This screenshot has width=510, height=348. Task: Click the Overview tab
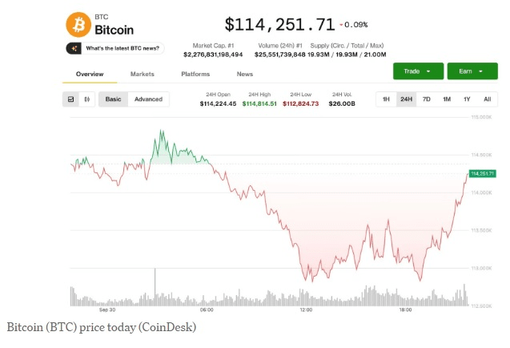pos(90,75)
